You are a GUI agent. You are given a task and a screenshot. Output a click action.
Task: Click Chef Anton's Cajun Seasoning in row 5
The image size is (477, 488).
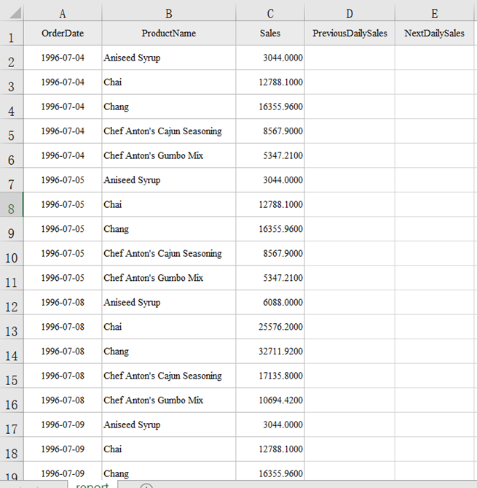(x=163, y=131)
